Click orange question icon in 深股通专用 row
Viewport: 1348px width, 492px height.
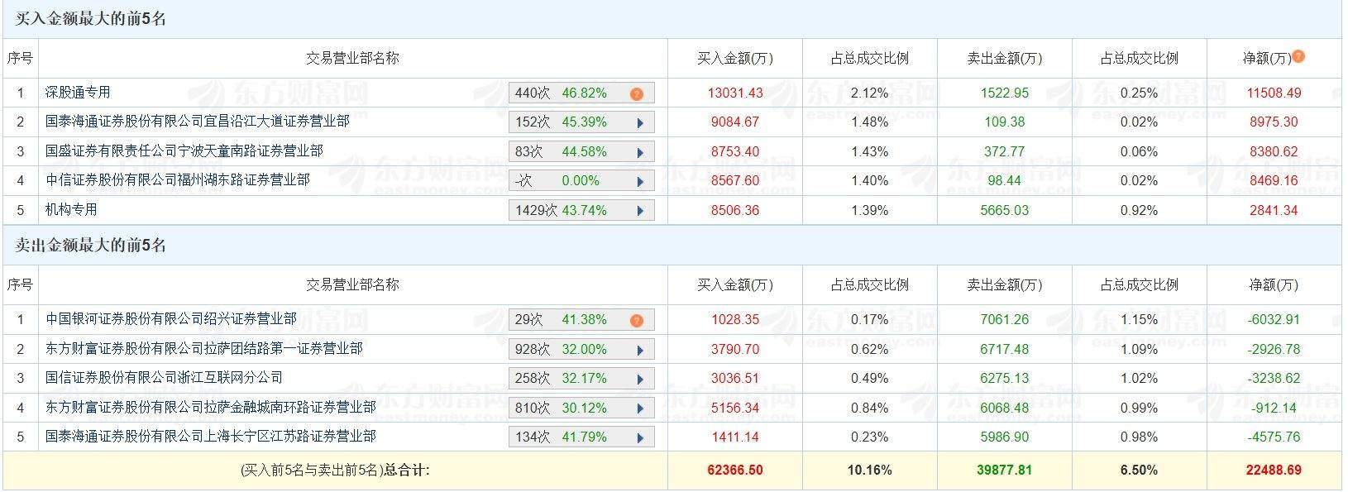[x=636, y=93]
